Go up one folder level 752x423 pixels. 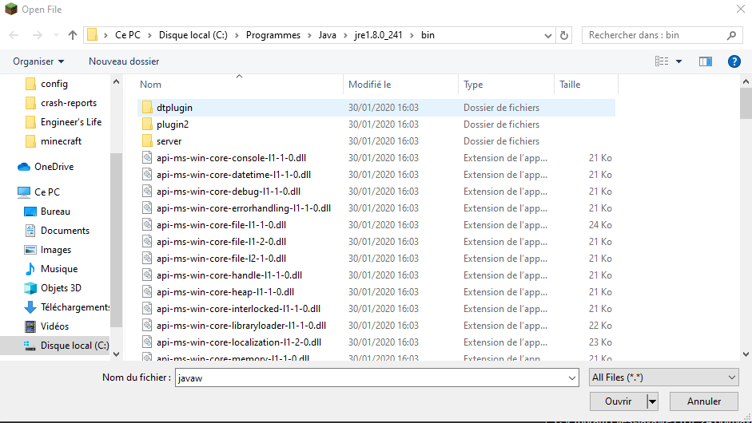[73, 35]
